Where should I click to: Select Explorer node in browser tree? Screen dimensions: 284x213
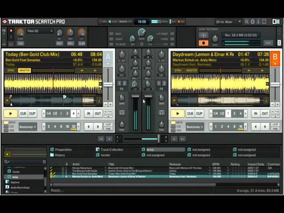15,182
